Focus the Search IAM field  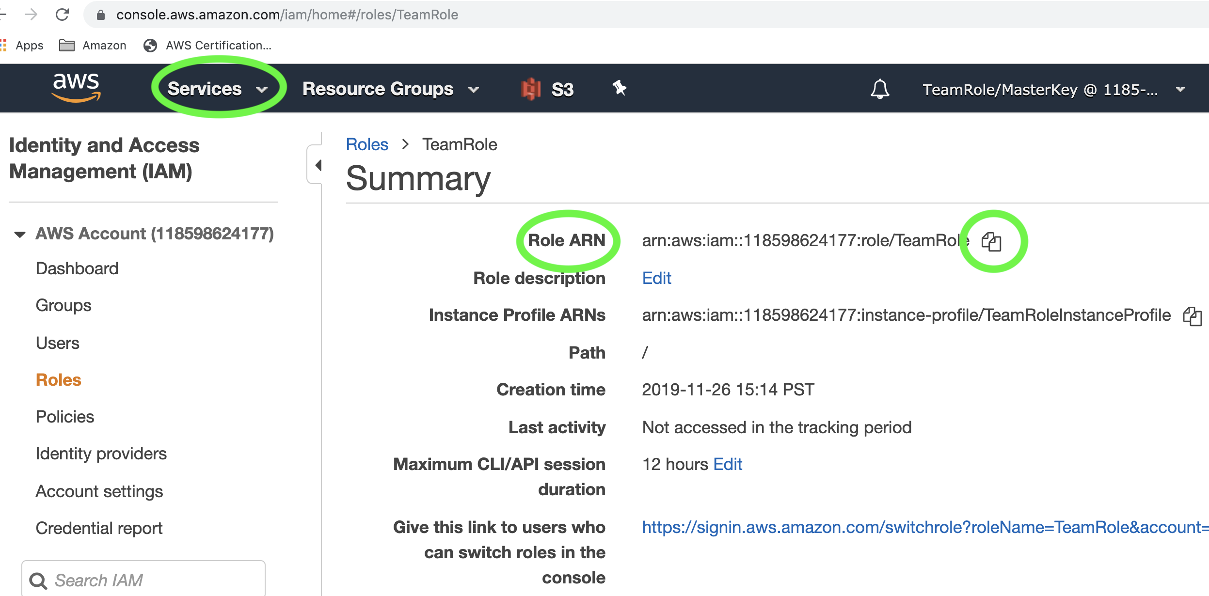[x=143, y=580]
